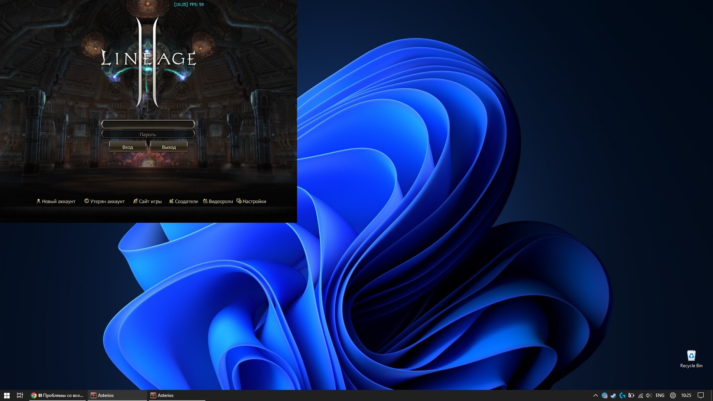Switch to first Asterios taskbar window
713x401 pixels.
pos(117,395)
